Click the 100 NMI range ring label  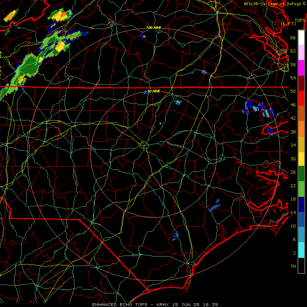(153, 28)
